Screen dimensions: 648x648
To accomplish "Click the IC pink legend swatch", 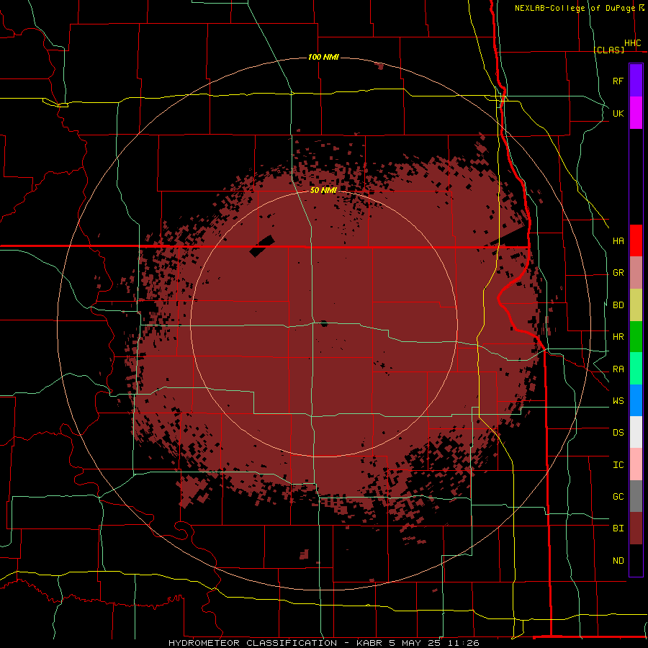I will click(x=636, y=464).
